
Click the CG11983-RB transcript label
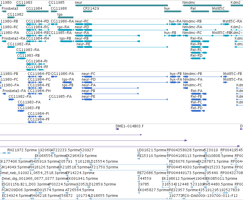[29, 55]
